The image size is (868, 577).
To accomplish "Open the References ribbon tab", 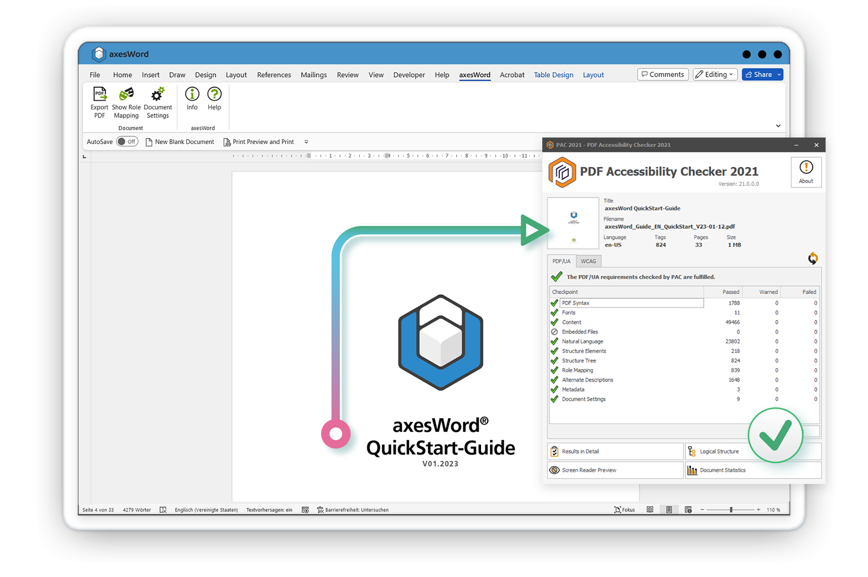I will click(273, 75).
